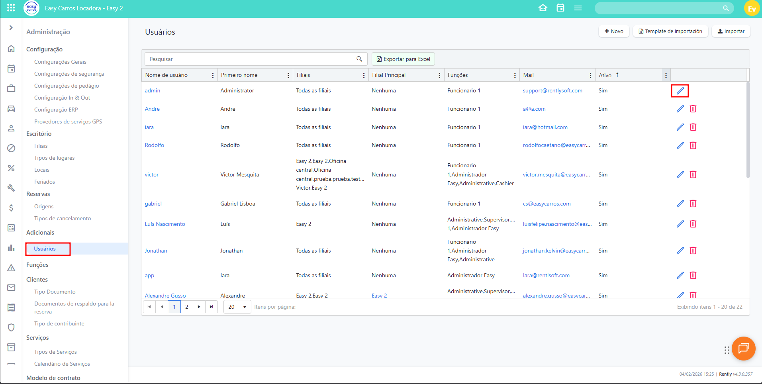
Task: Click Exportar para Excel button
Action: [403, 59]
